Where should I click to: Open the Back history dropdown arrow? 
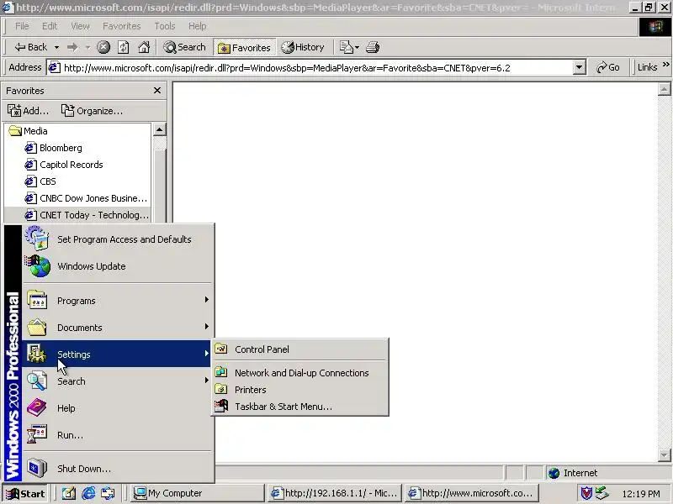(x=56, y=47)
